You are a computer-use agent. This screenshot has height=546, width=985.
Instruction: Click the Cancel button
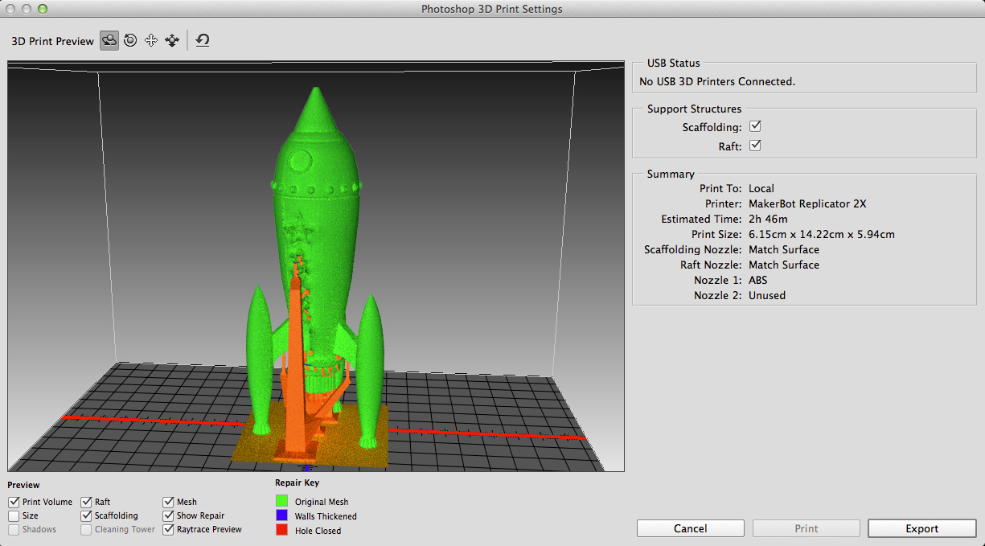(691, 528)
